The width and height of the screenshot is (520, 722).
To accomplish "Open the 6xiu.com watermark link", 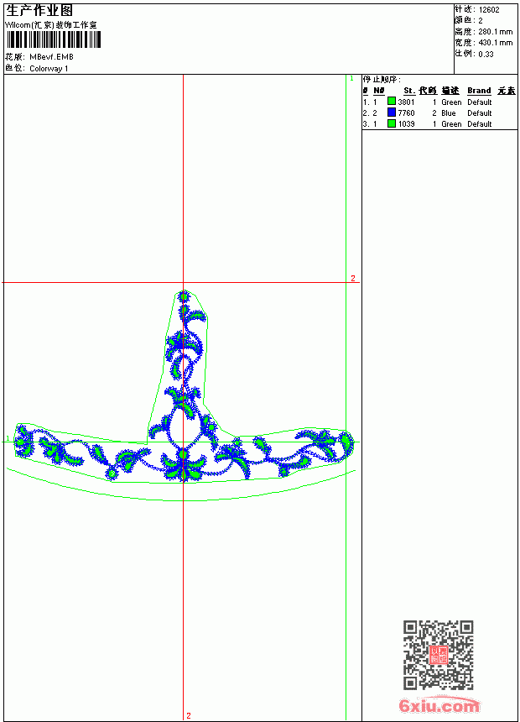I will pyautogui.click(x=439, y=705).
